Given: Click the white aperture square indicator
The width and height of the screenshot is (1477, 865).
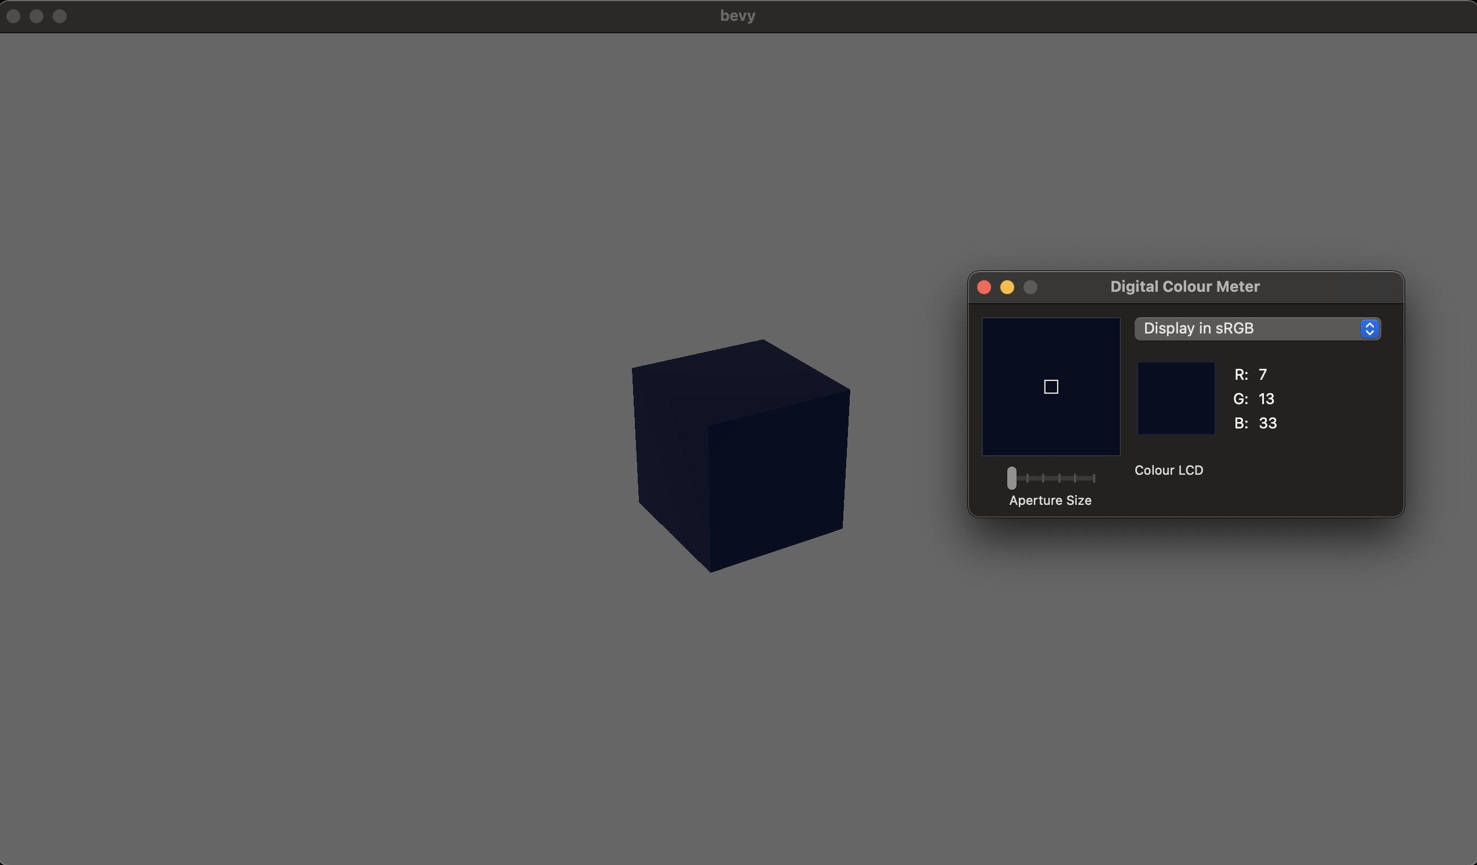Looking at the screenshot, I should coord(1050,387).
